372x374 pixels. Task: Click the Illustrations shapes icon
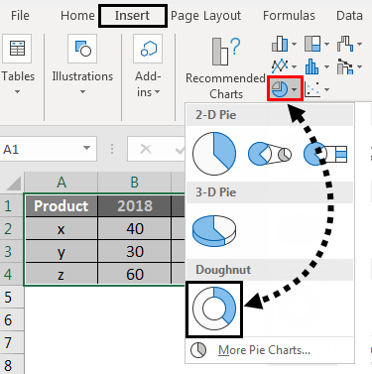82,49
